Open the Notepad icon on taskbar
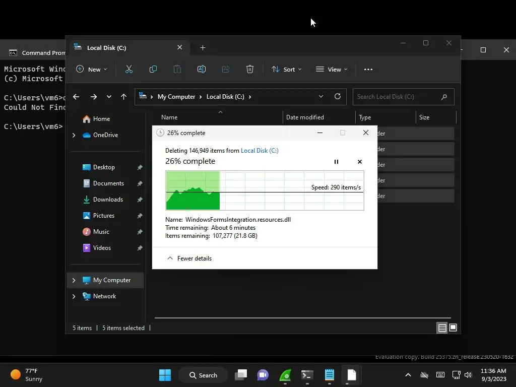 click(330, 375)
